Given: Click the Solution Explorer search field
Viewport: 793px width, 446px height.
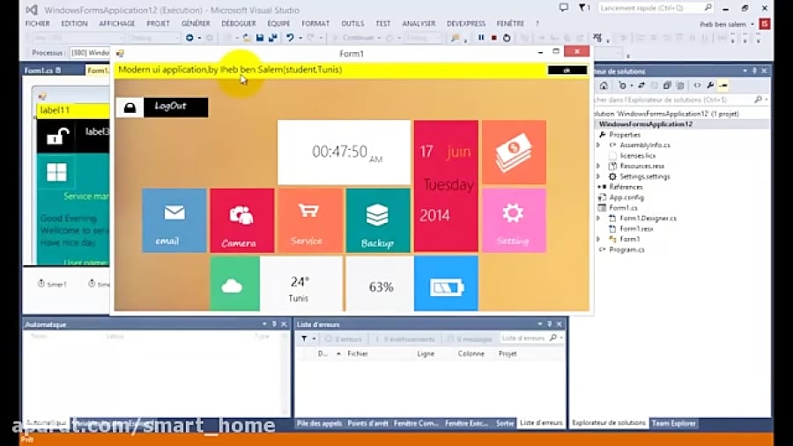Looking at the screenshot, I should pyautogui.click(x=680, y=100).
